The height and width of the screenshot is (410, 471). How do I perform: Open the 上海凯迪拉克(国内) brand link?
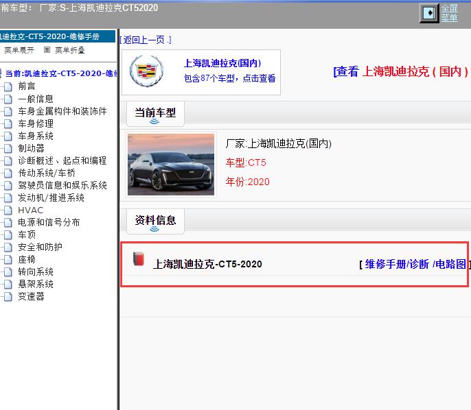coord(222,63)
